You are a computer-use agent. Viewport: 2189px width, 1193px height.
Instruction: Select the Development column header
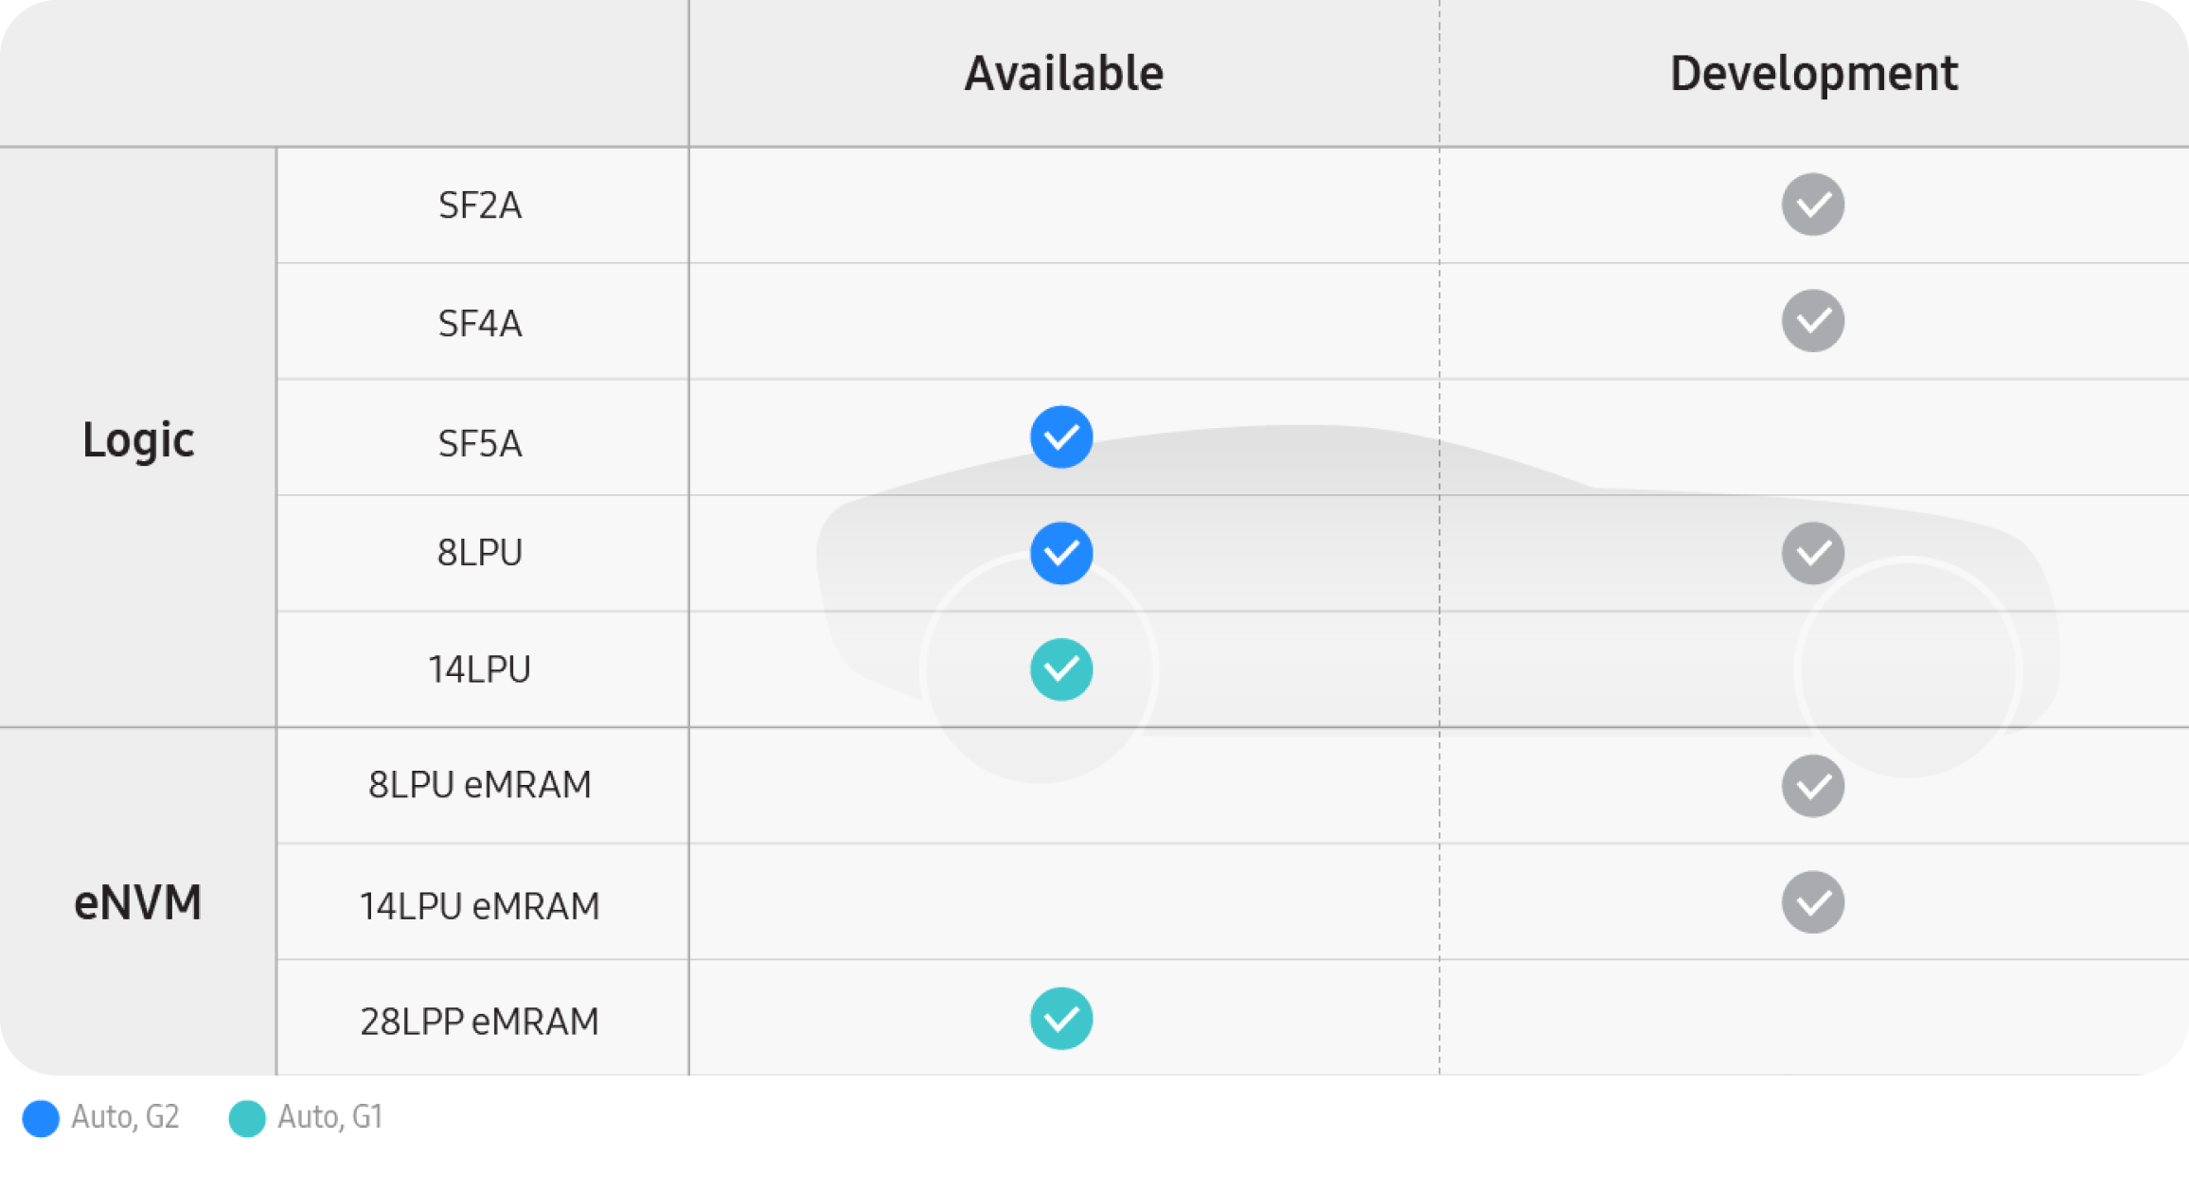(x=1813, y=74)
